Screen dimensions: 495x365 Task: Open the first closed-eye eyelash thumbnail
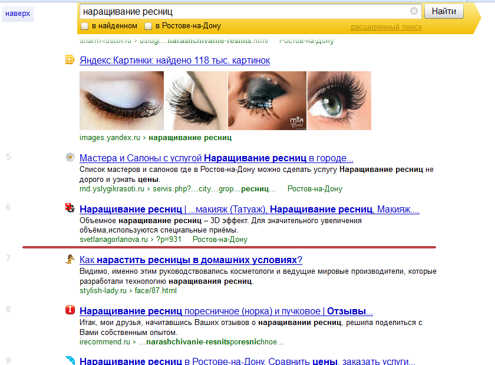point(121,101)
